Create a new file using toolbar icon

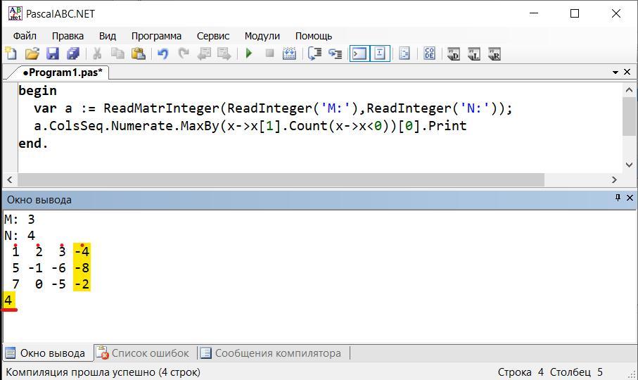11,53
